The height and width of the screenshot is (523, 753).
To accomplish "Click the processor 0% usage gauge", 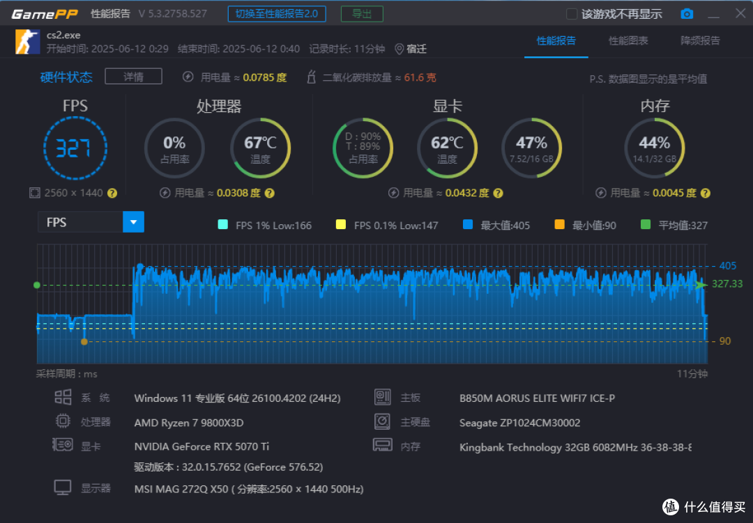I will [x=174, y=148].
